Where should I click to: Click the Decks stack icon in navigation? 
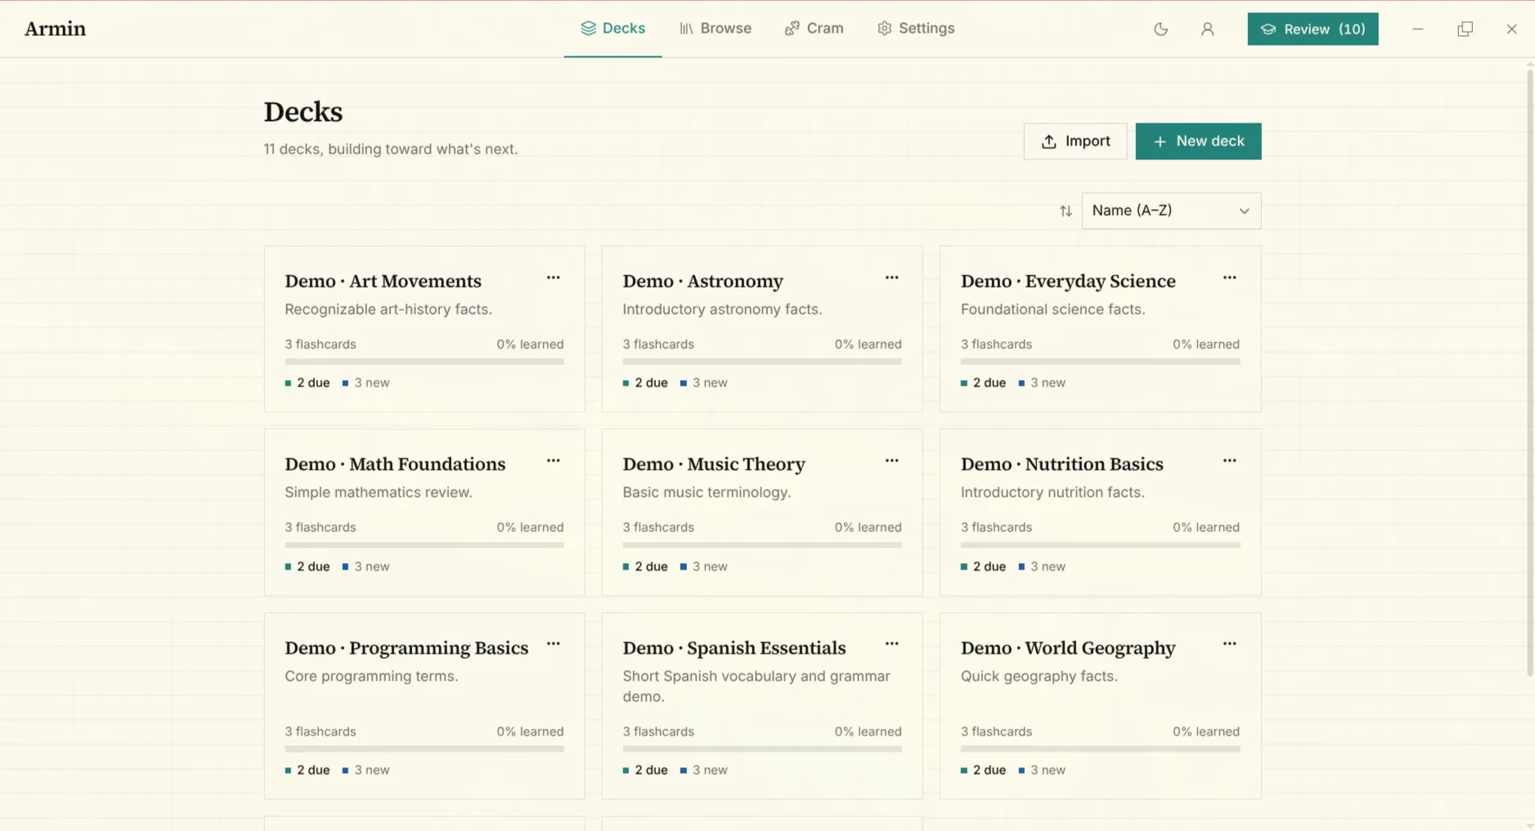pos(588,29)
